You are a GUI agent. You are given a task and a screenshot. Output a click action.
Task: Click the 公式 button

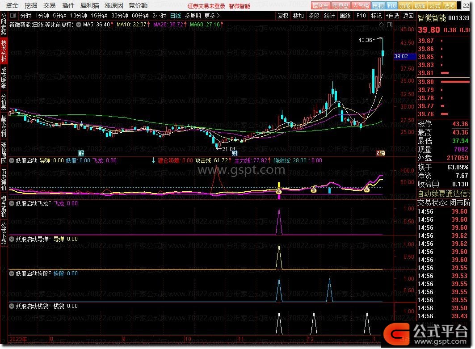pyautogui.click(x=434, y=5)
